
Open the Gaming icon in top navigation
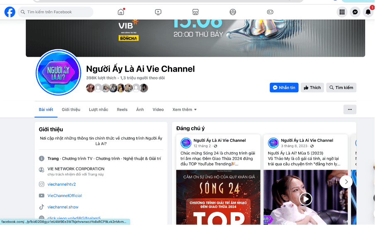[270, 12]
